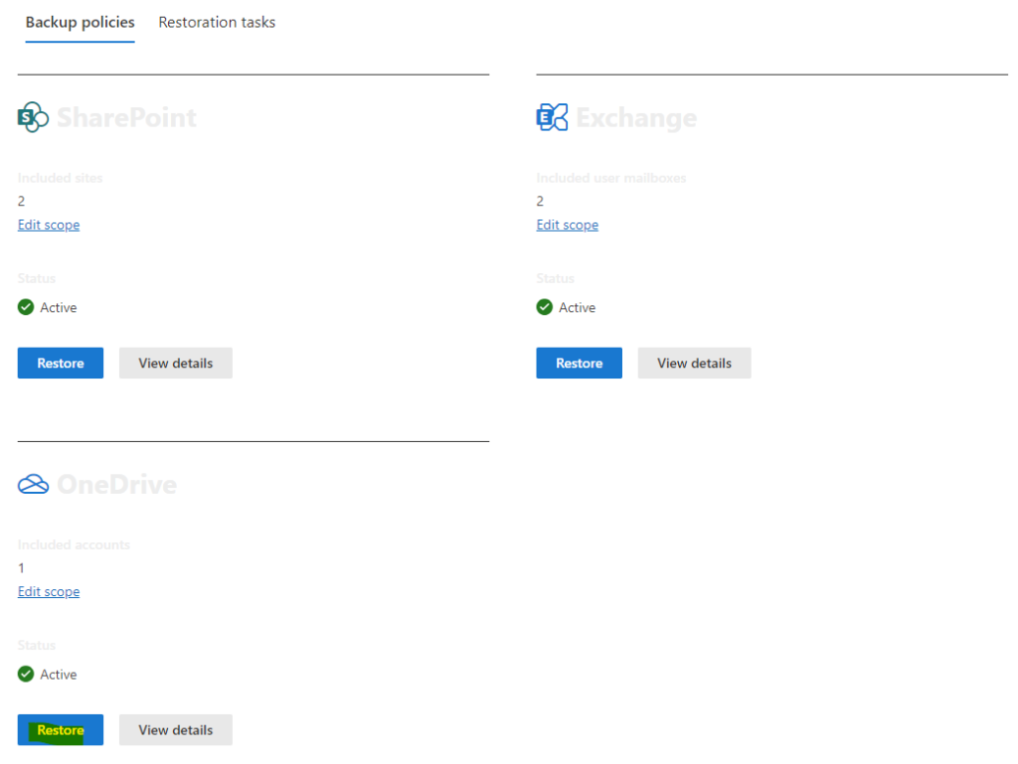Viewport: 1018px width, 764px height.
Task: Open Edit scope link for Exchange
Action: click(x=568, y=226)
